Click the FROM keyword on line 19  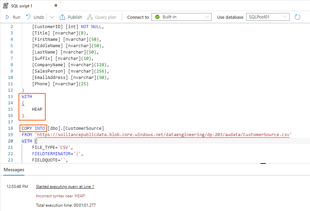tap(27, 135)
